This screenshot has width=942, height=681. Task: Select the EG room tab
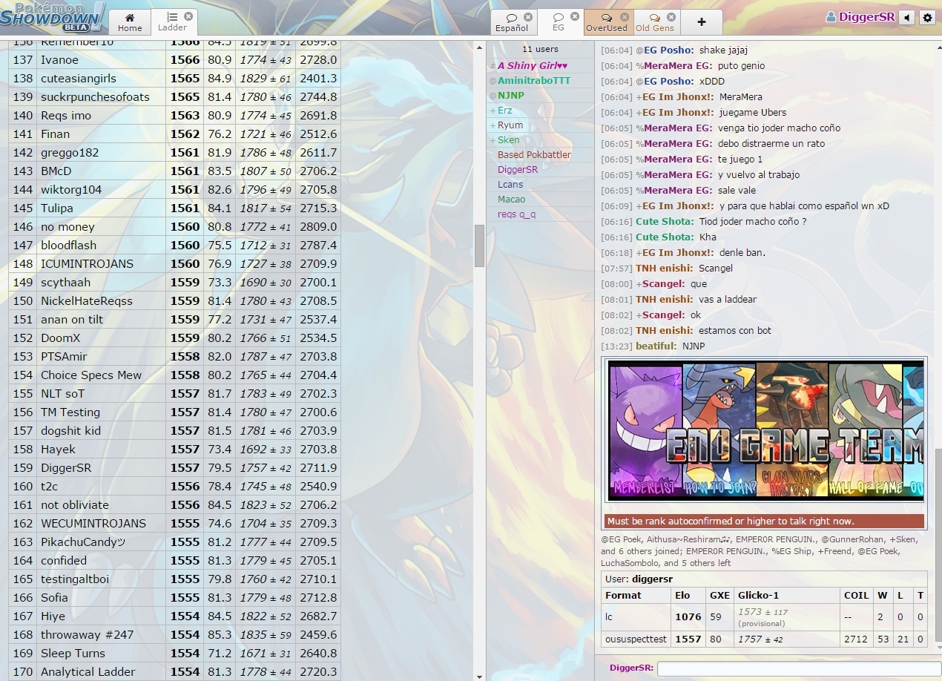559,22
